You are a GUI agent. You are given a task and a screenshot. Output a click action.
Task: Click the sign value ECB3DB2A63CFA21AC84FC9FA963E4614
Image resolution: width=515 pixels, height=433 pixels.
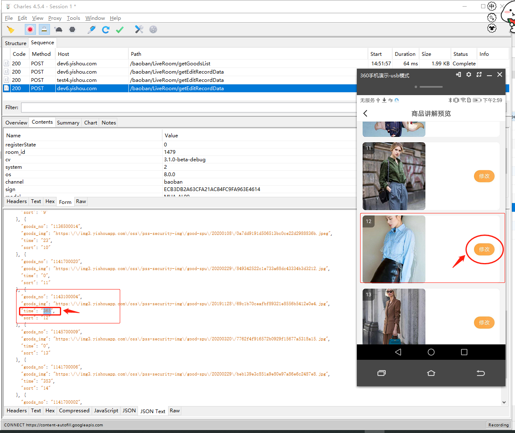[x=212, y=189]
